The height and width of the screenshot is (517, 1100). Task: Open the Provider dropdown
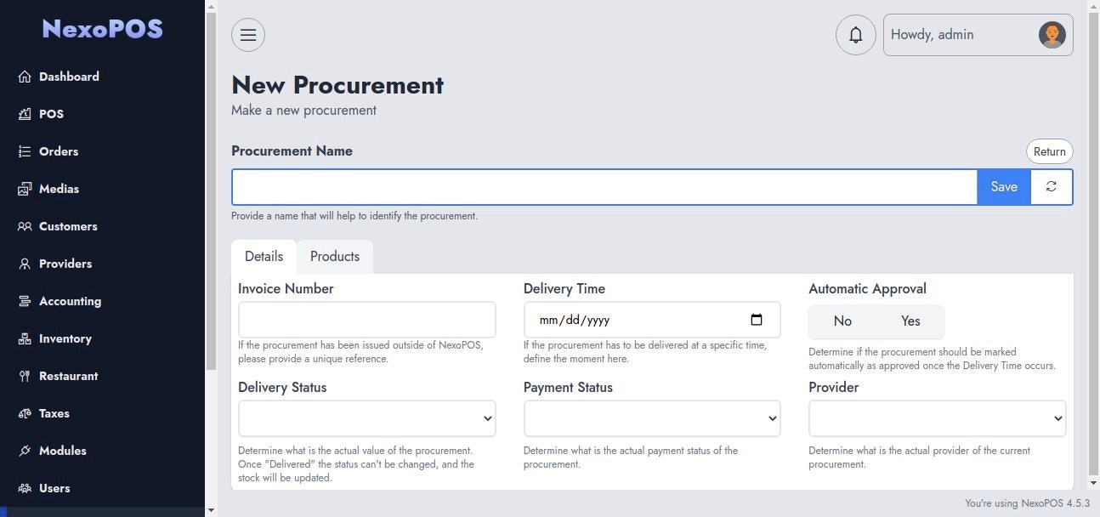coord(938,418)
